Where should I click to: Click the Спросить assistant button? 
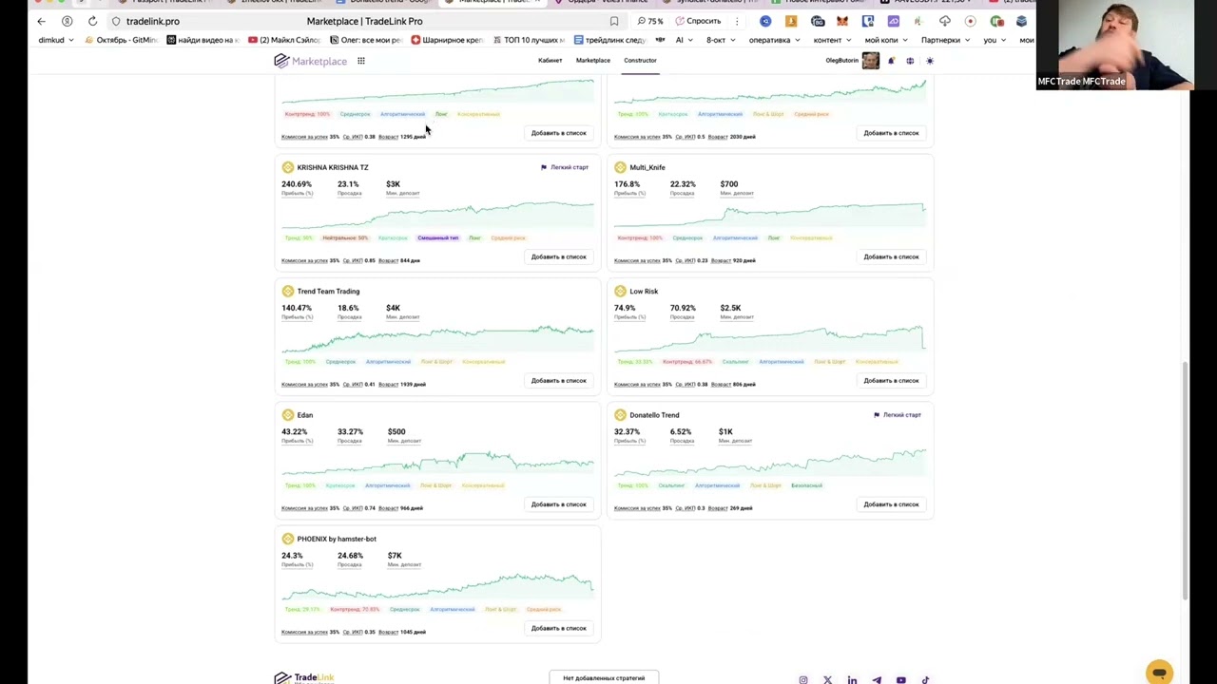pos(699,21)
